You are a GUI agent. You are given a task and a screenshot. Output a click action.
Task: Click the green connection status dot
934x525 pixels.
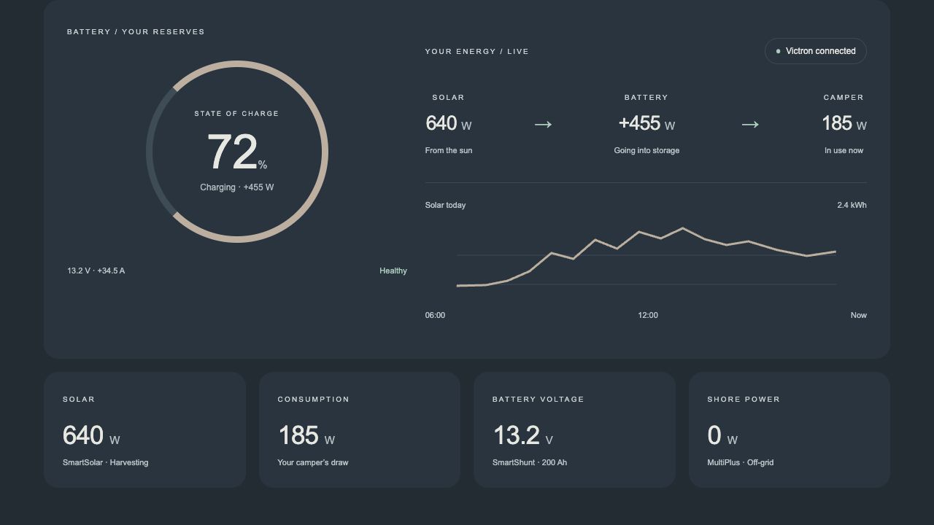(778, 51)
